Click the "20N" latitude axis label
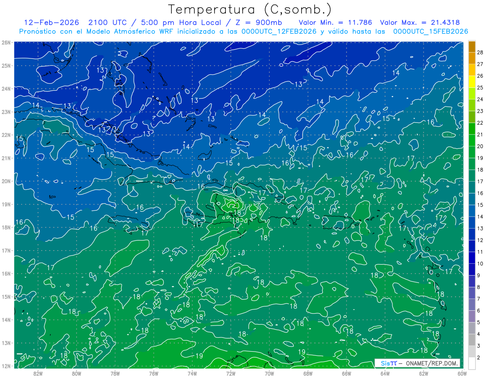491x379 pixels. coord(6,181)
